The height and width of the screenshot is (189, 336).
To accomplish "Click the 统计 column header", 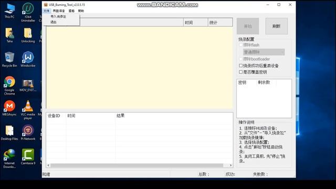I will (x=220, y=23).
